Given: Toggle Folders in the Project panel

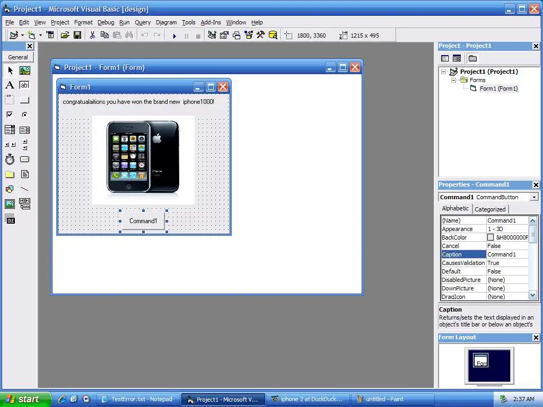Looking at the screenshot, I should [472, 58].
